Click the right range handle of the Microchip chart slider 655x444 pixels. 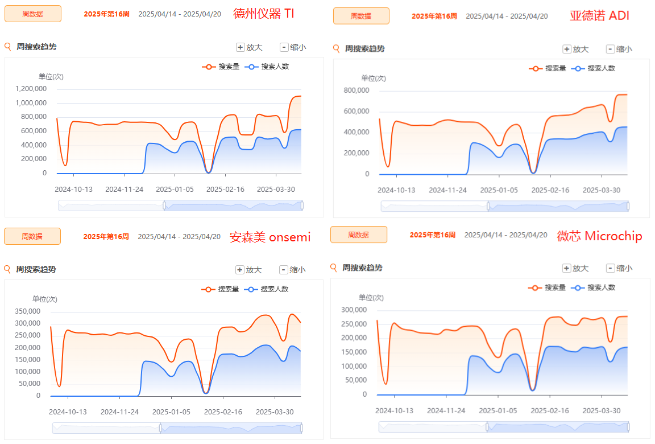point(628,426)
